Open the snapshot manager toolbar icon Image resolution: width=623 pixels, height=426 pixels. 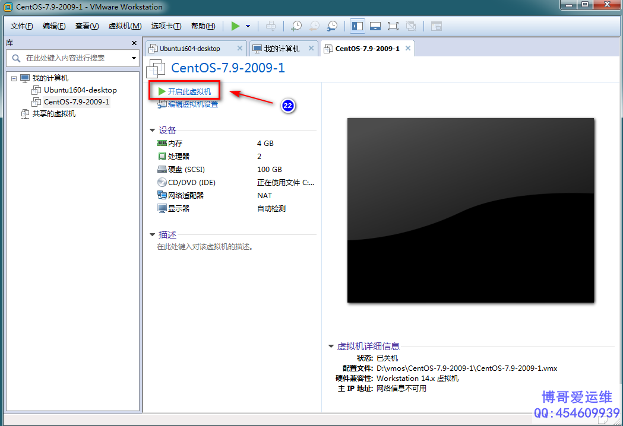[332, 26]
